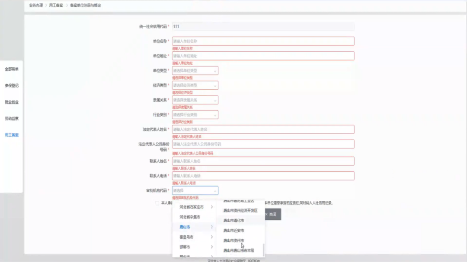Go to 用工备案 breadcrumb link
The width and height of the screenshot is (467, 262).
56,6
